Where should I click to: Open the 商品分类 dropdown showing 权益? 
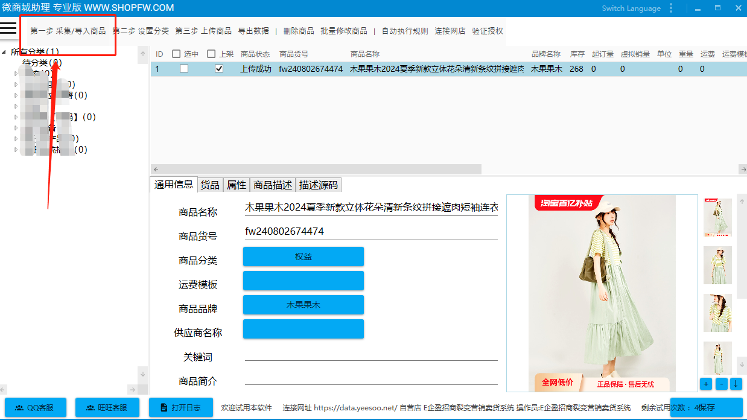point(303,256)
